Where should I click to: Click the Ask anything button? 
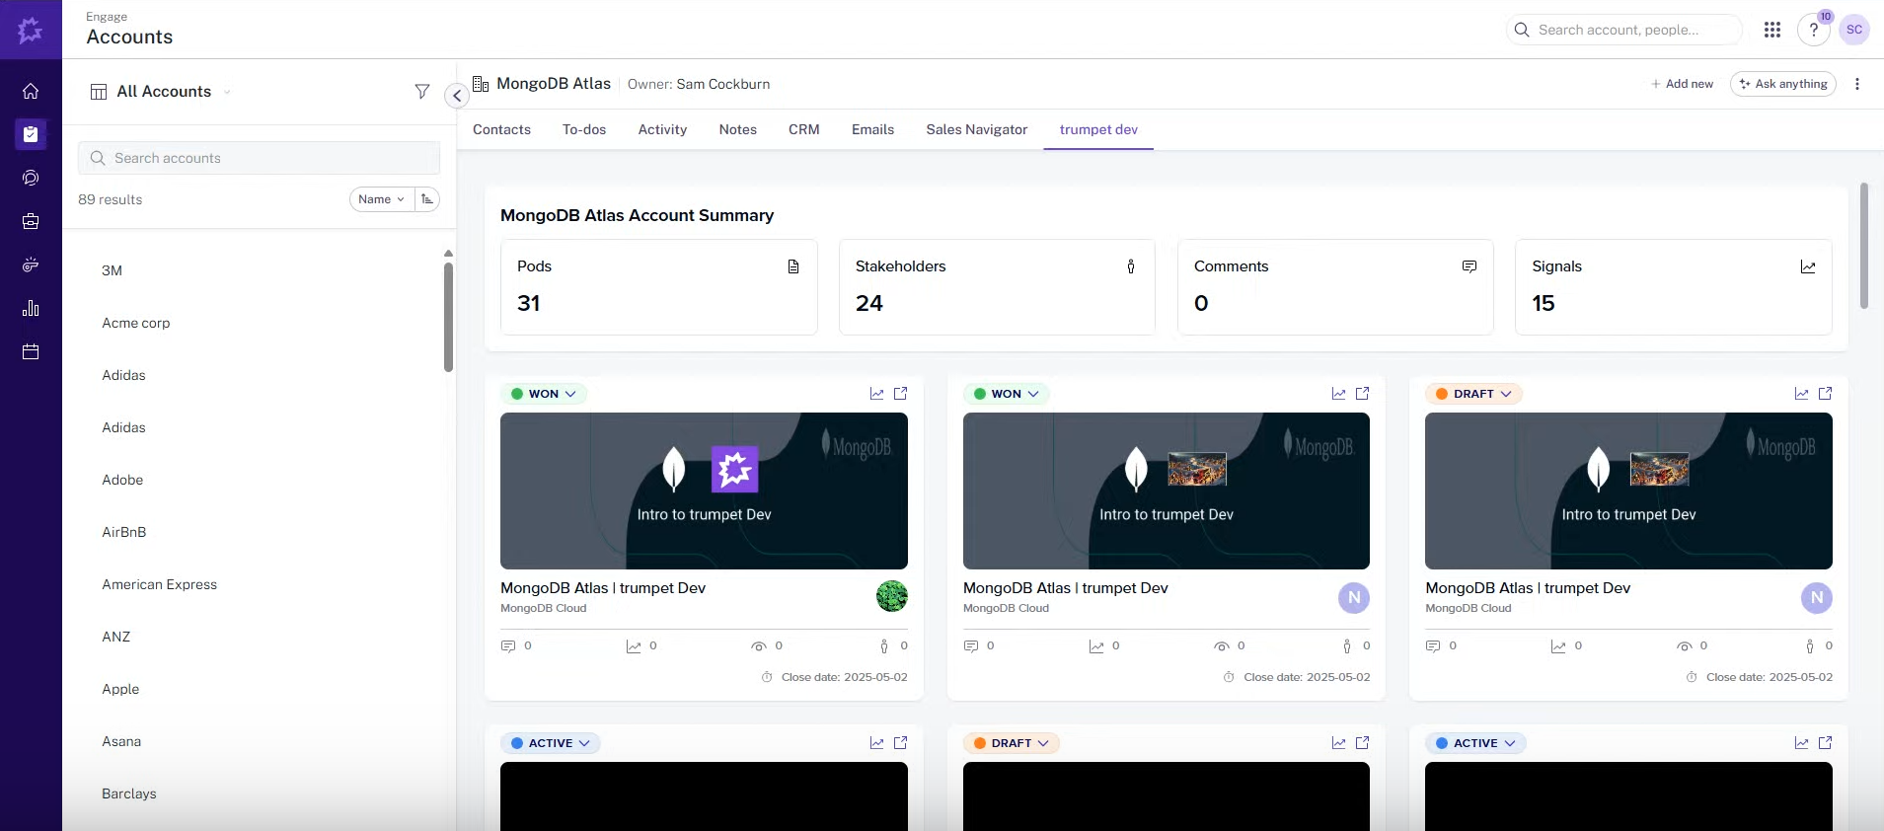point(1782,84)
